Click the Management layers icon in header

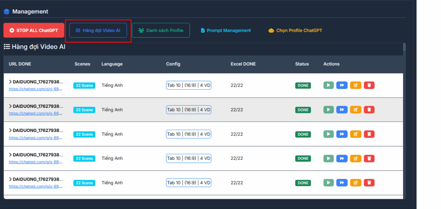pos(6,12)
